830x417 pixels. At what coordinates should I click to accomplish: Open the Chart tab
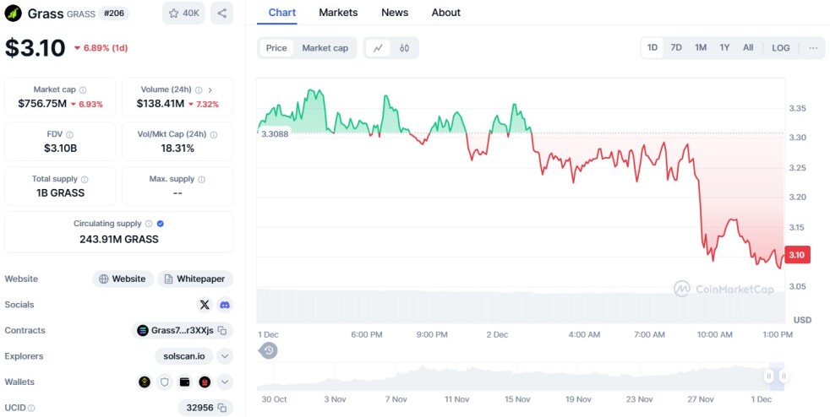point(282,13)
